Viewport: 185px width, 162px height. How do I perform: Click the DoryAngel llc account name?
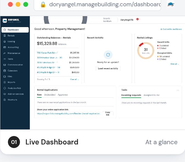[127, 20]
